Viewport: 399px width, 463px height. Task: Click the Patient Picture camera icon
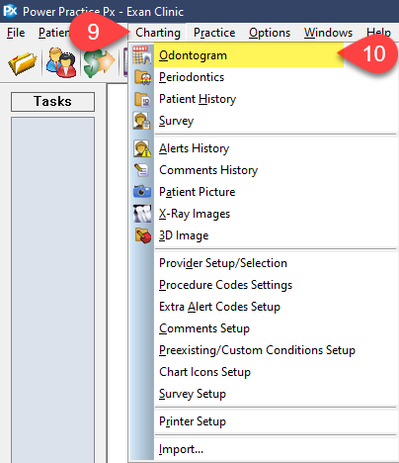(142, 191)
